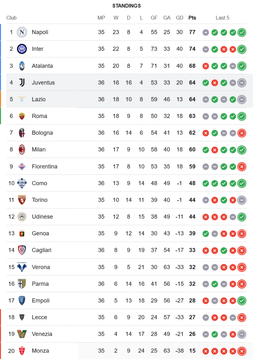Click the Torino club crest icon
The height and width of the screenshot is (364, 253).
(x=22, y=200)
